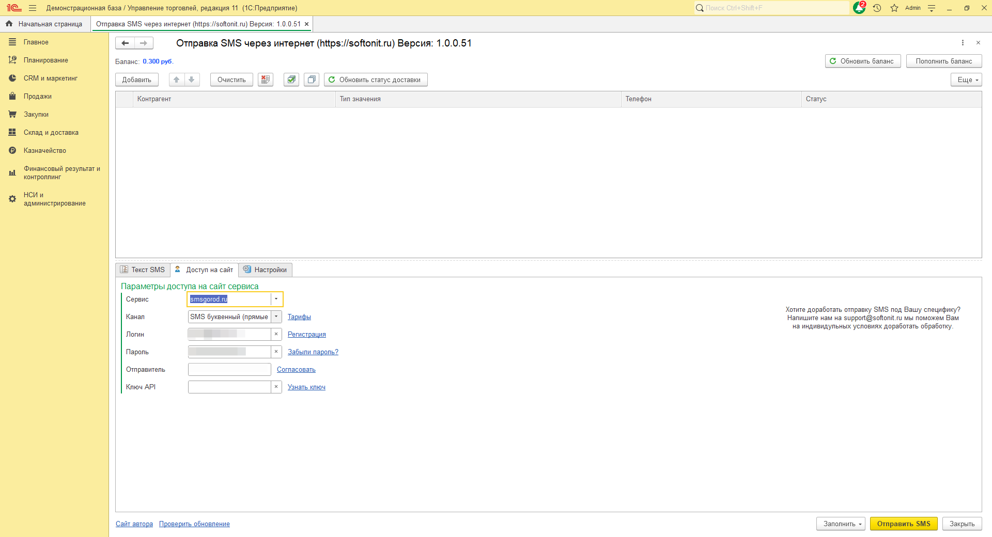992x537 pixels.
Task: Follow the Забыли пароль? link
Action: point(313,352)
